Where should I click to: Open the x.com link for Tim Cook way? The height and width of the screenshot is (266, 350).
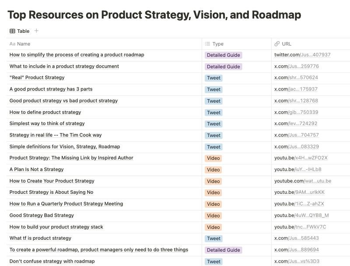tap(296, 135)
